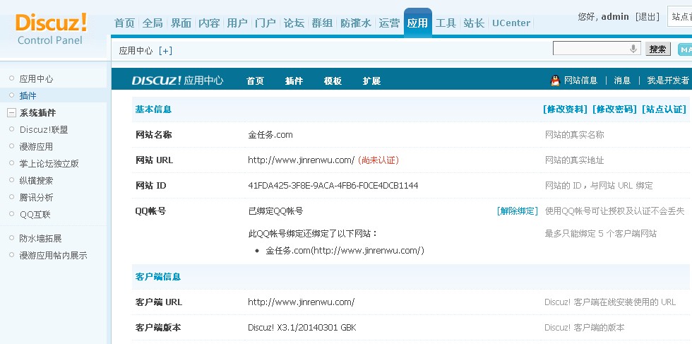Click the microphone icon in search box

click(633, 49)
